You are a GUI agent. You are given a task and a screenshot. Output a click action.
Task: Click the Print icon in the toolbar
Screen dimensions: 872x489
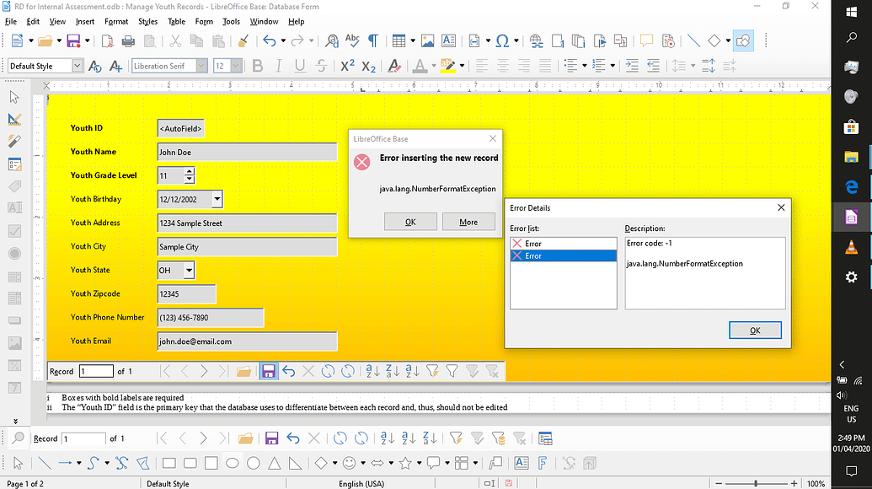(128, 40)
